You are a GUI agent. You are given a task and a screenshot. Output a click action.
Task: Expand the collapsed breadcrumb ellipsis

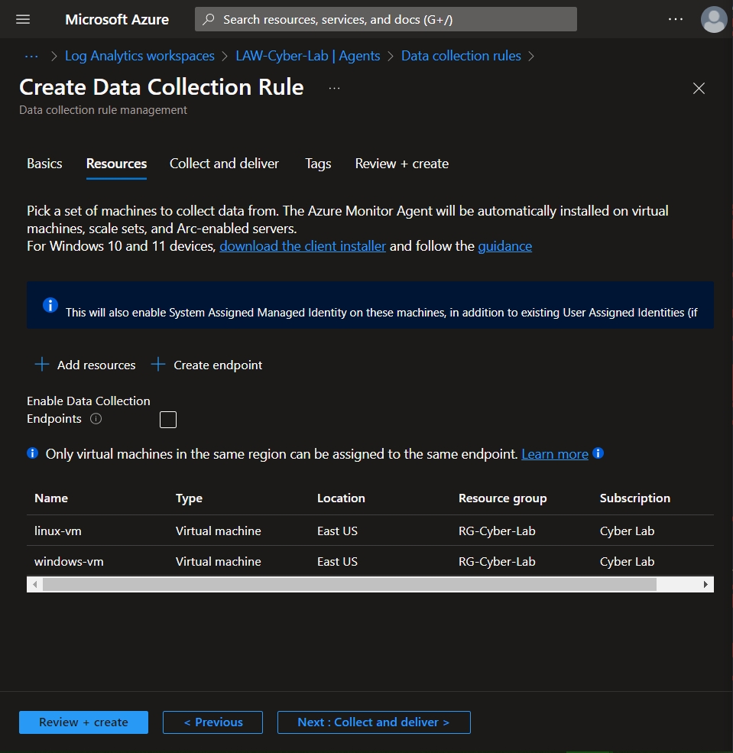pyautogui.click(x=31, y=56)
